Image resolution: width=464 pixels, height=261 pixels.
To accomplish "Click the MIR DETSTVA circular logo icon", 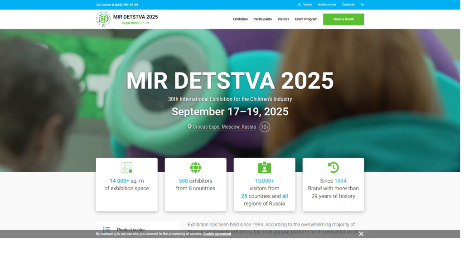I will click(104, 19).
